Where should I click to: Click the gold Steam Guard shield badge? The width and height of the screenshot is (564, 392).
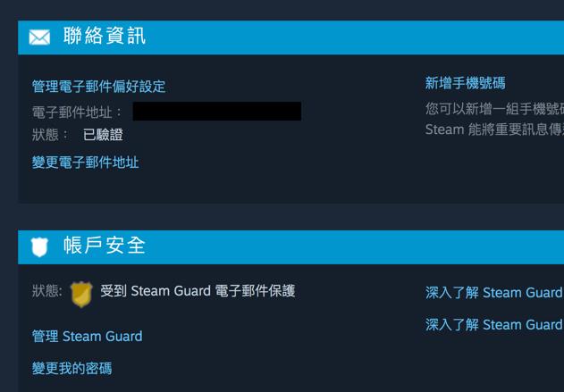pos(81,295)
